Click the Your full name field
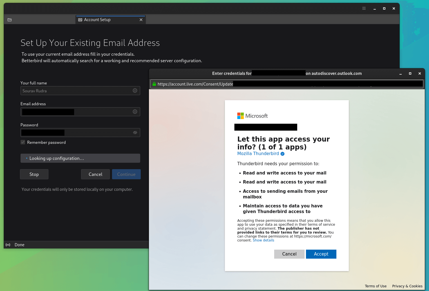The image size is (429, 291). tap(76, 91)
